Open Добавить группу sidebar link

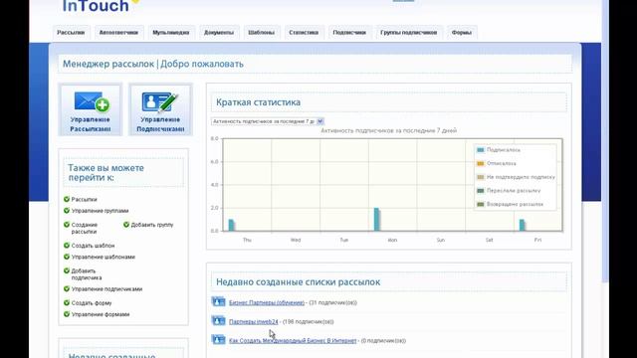pos(152,225)
